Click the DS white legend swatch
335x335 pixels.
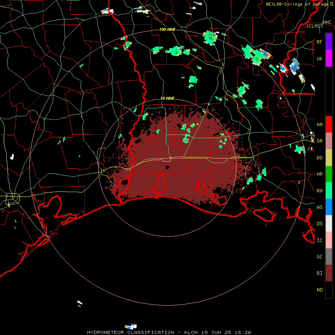pos(329,223)
